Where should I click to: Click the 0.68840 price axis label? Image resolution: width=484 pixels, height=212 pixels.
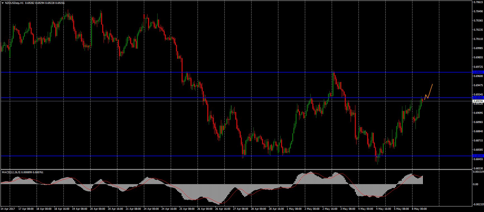[478, 131]
